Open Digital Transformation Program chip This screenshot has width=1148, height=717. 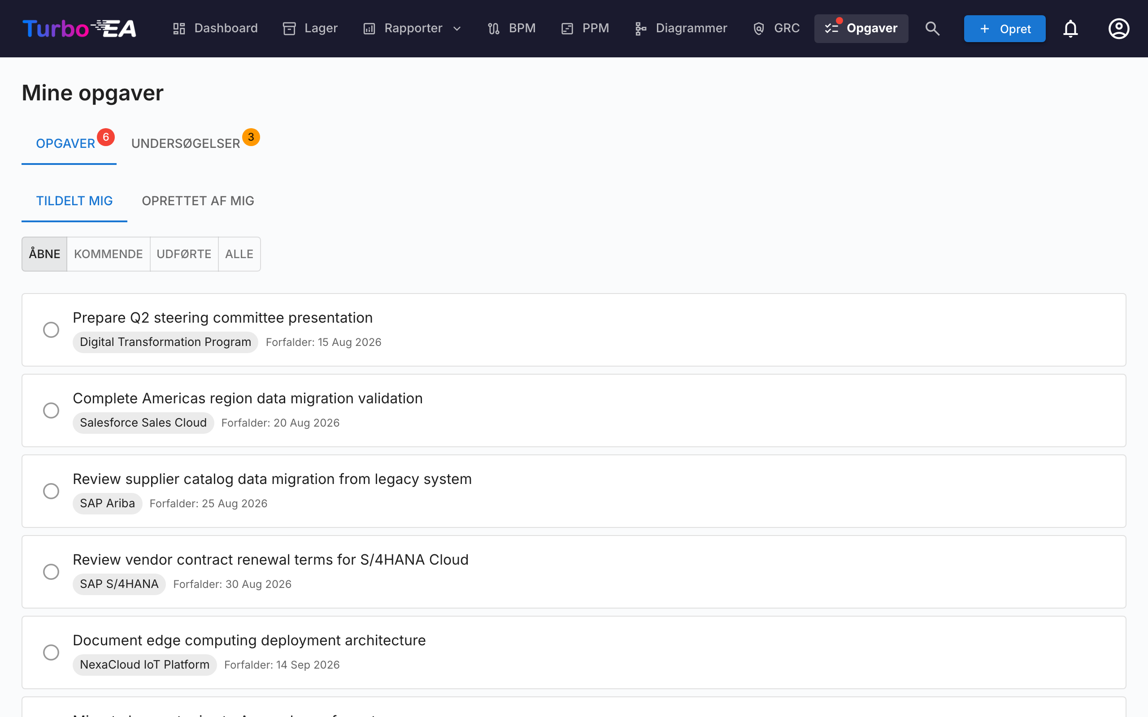(x=165, y=342)
